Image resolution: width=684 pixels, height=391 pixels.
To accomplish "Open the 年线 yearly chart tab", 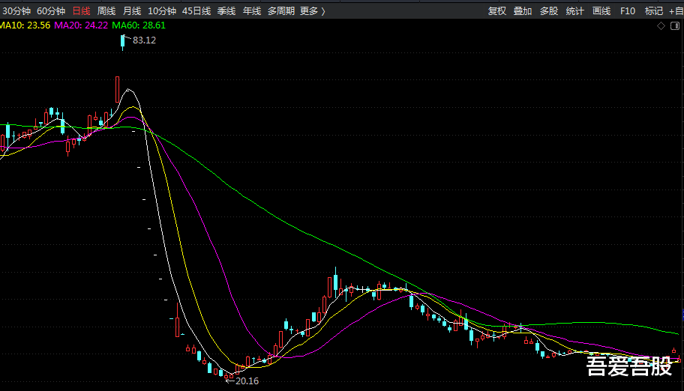I will click(252, 11).
